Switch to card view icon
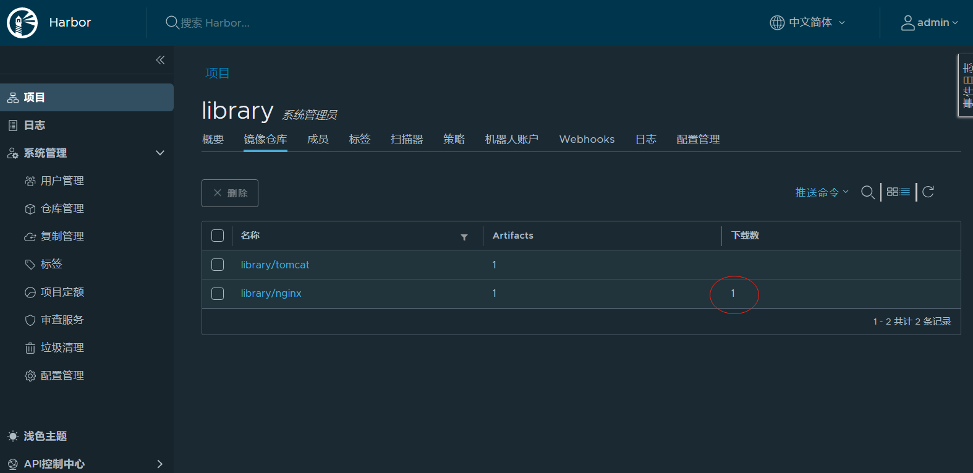The height and width of the screenshot is (473, 973). [893, 192]
